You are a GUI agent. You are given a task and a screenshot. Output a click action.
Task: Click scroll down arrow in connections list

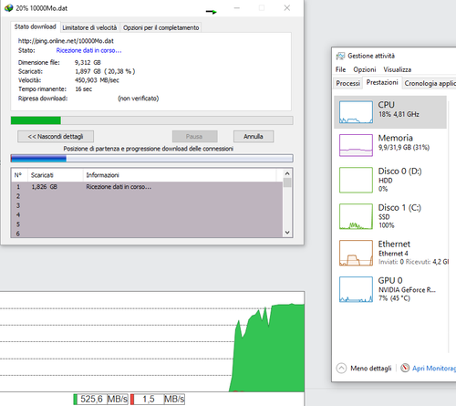click(287, 233)
